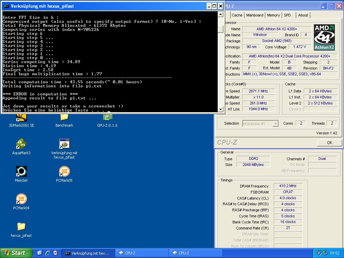The height and width of the screenshot is (258, 344).
Task: Expand the Processor #1 selection dropdown
Action: [275, 124]
